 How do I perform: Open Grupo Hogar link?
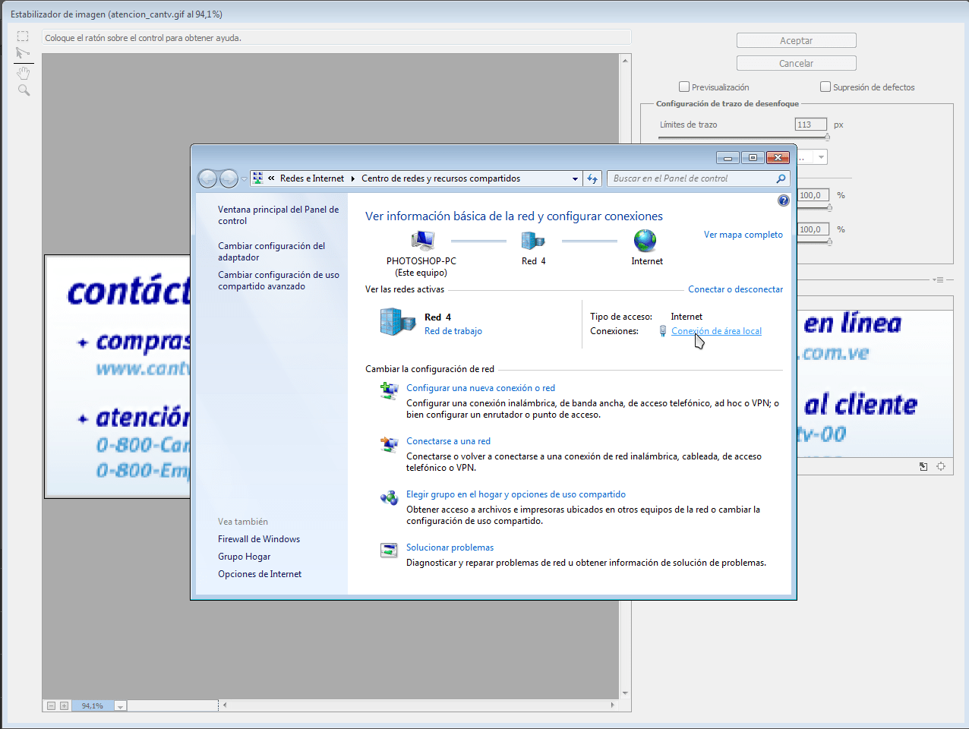click(245, 557)
